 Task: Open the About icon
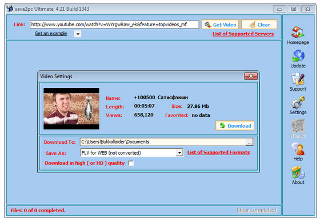298,173
